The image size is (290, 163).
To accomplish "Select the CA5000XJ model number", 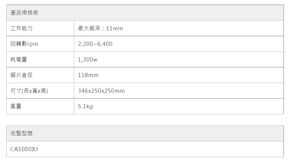I will click(x=24, y=149).
